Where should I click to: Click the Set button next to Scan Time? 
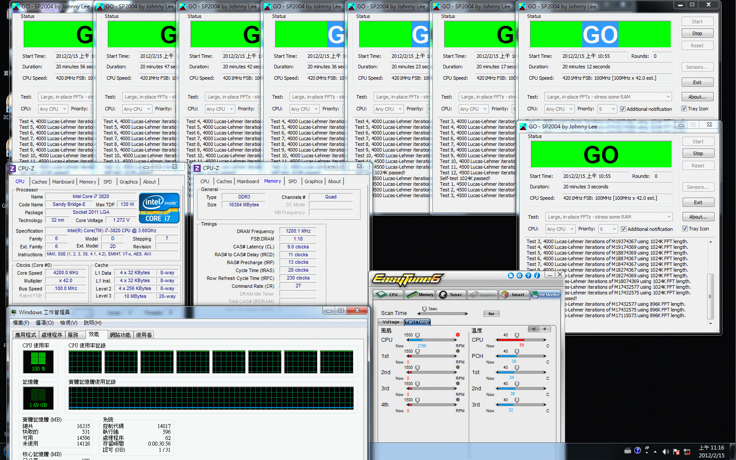[x=491, y=314]
